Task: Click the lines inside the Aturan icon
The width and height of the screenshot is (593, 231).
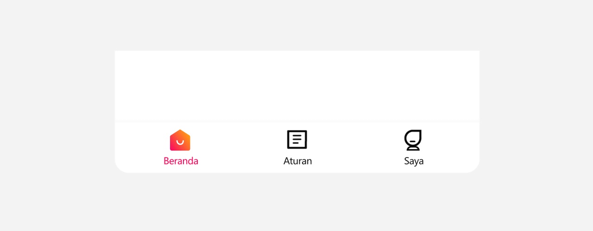Action: 297,140
